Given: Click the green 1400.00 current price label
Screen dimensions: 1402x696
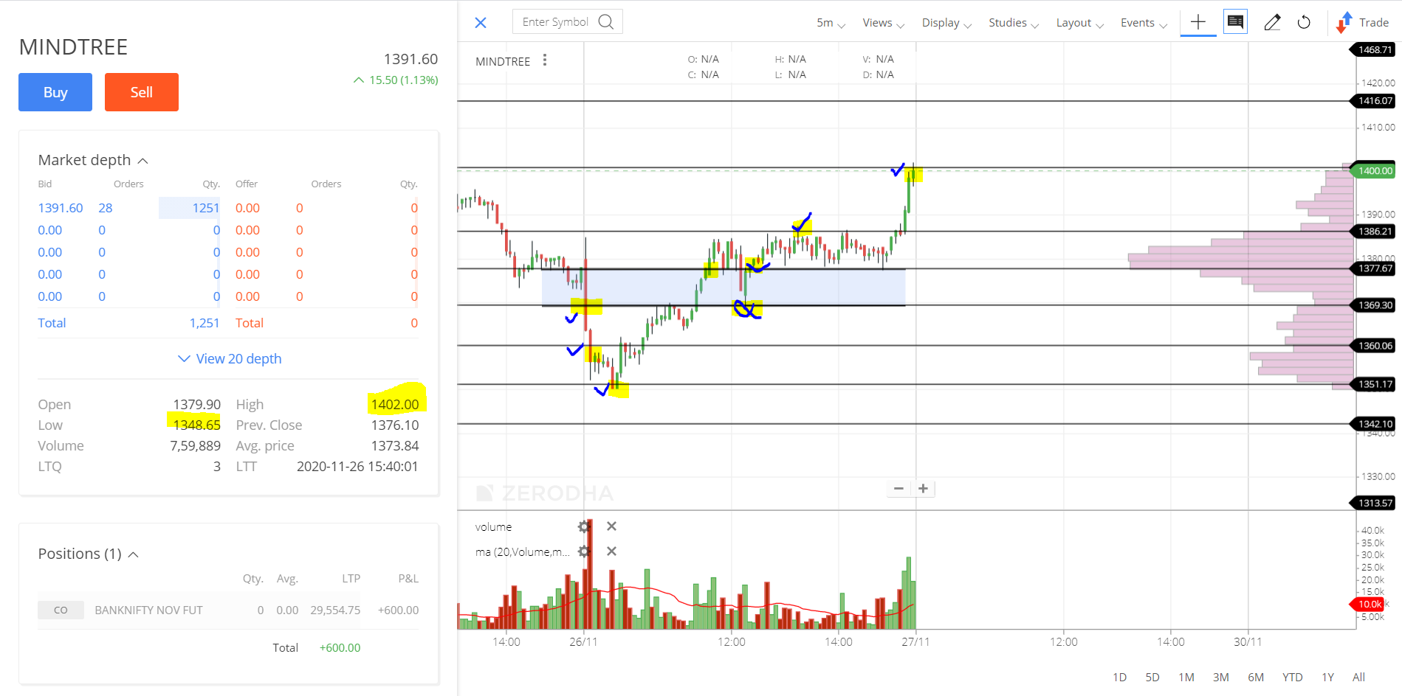Looking at the screenshot, I should click(1374, 171).
